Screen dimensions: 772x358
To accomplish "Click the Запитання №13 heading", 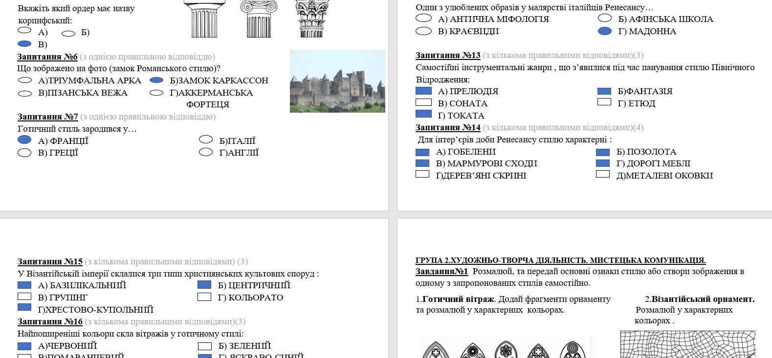I will click(448, 55).
